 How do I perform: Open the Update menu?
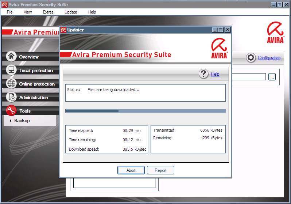(71, 12)
